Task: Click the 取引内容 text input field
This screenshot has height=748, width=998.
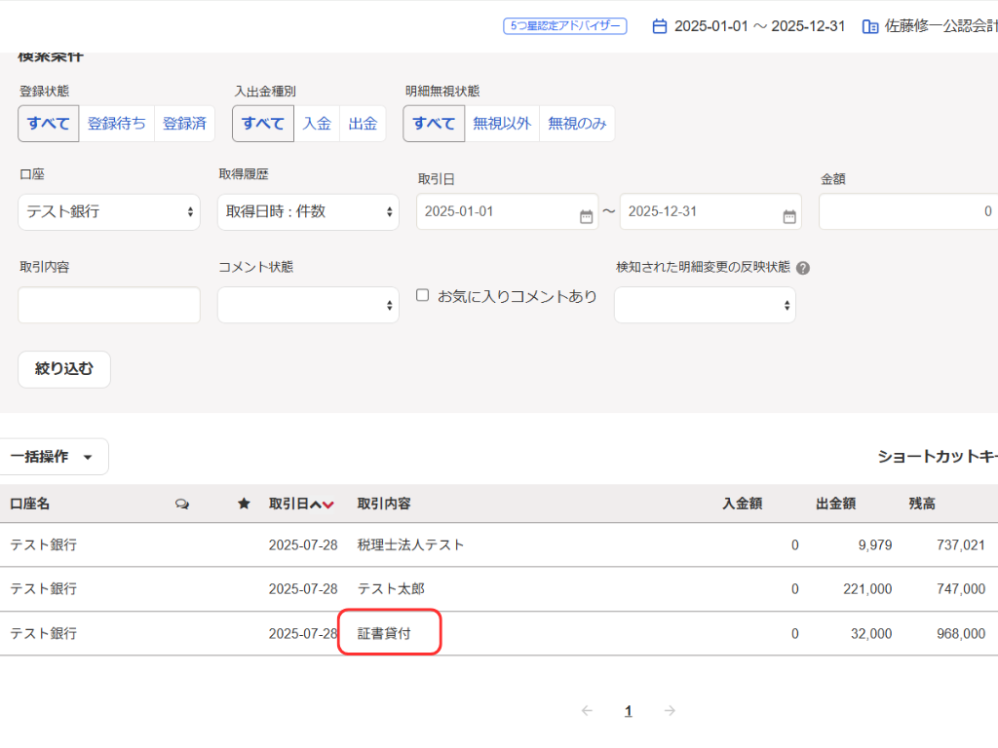Action: 109,305
